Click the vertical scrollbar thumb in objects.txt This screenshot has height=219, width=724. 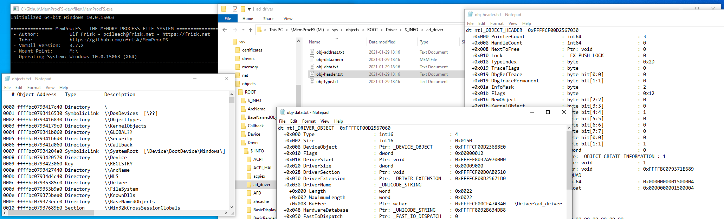(x=232, y=100)
